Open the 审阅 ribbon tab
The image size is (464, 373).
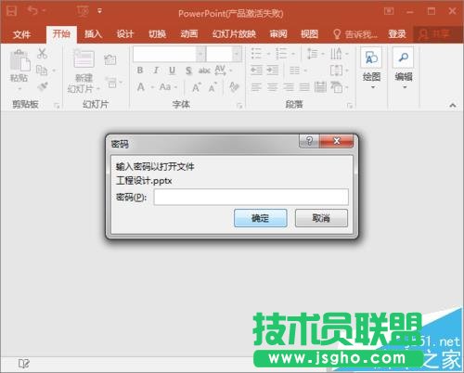tap(278, 33)
